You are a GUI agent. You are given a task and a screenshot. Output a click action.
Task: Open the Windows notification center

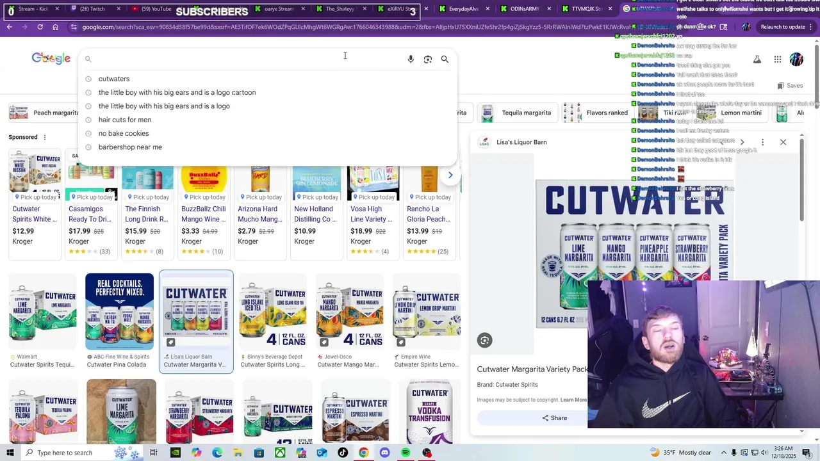click(x=807, y=453)
